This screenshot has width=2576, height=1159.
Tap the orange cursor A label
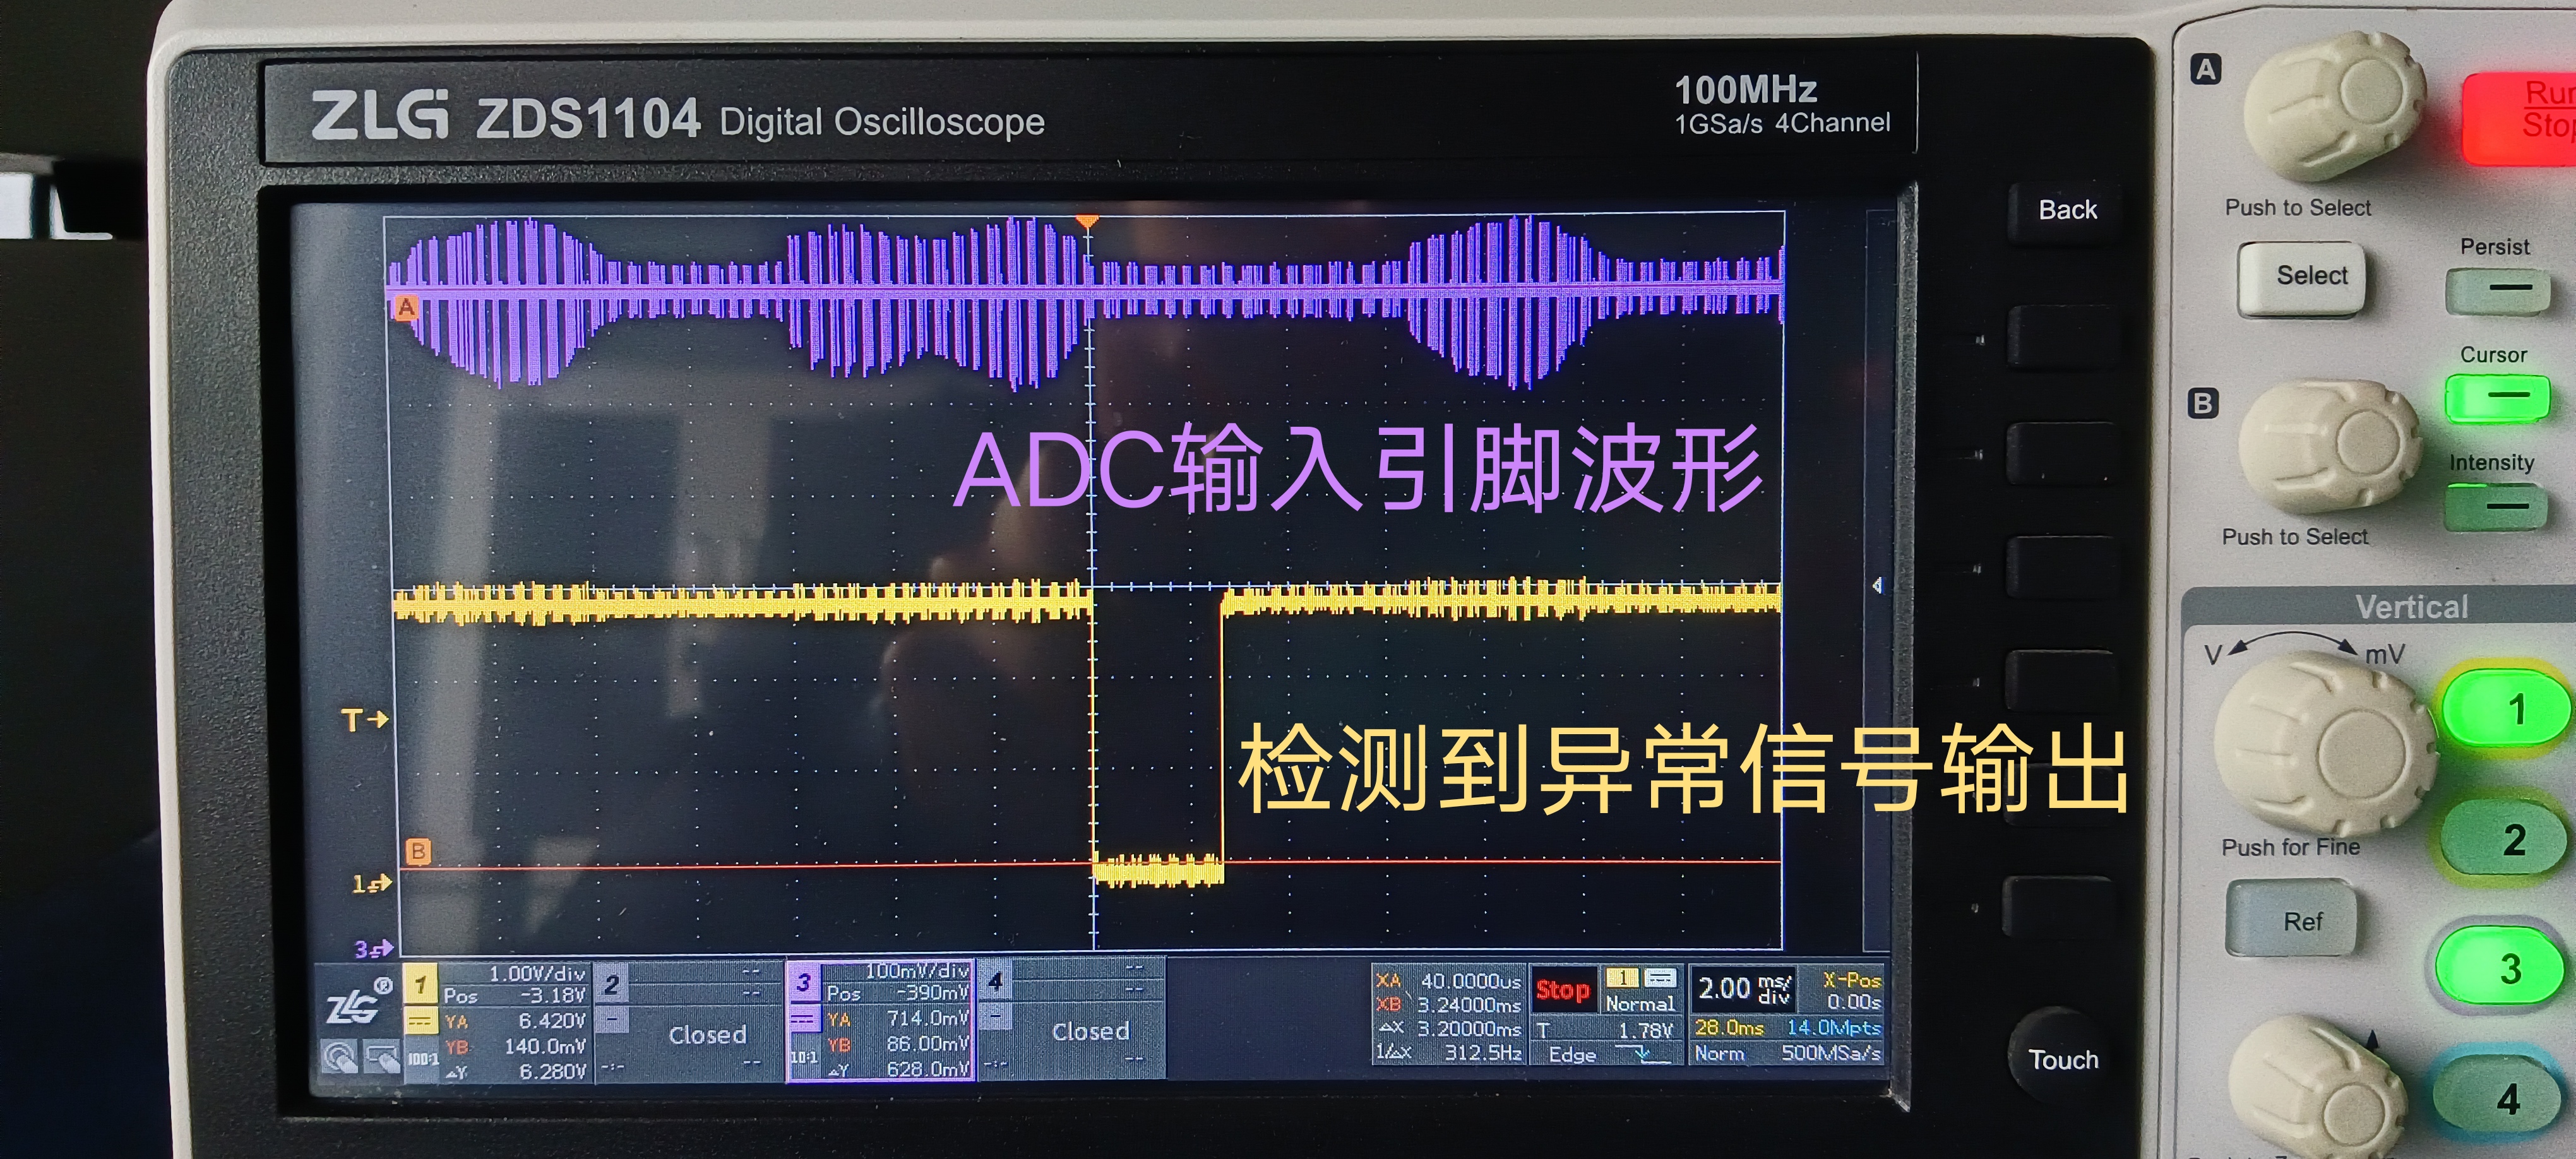(x=406, y=307)
